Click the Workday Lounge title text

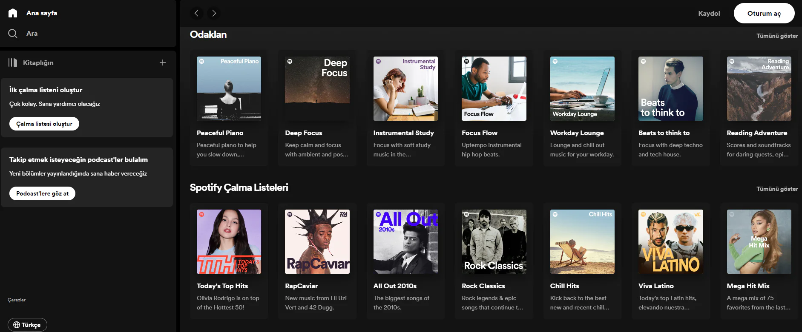pos(577,133)
